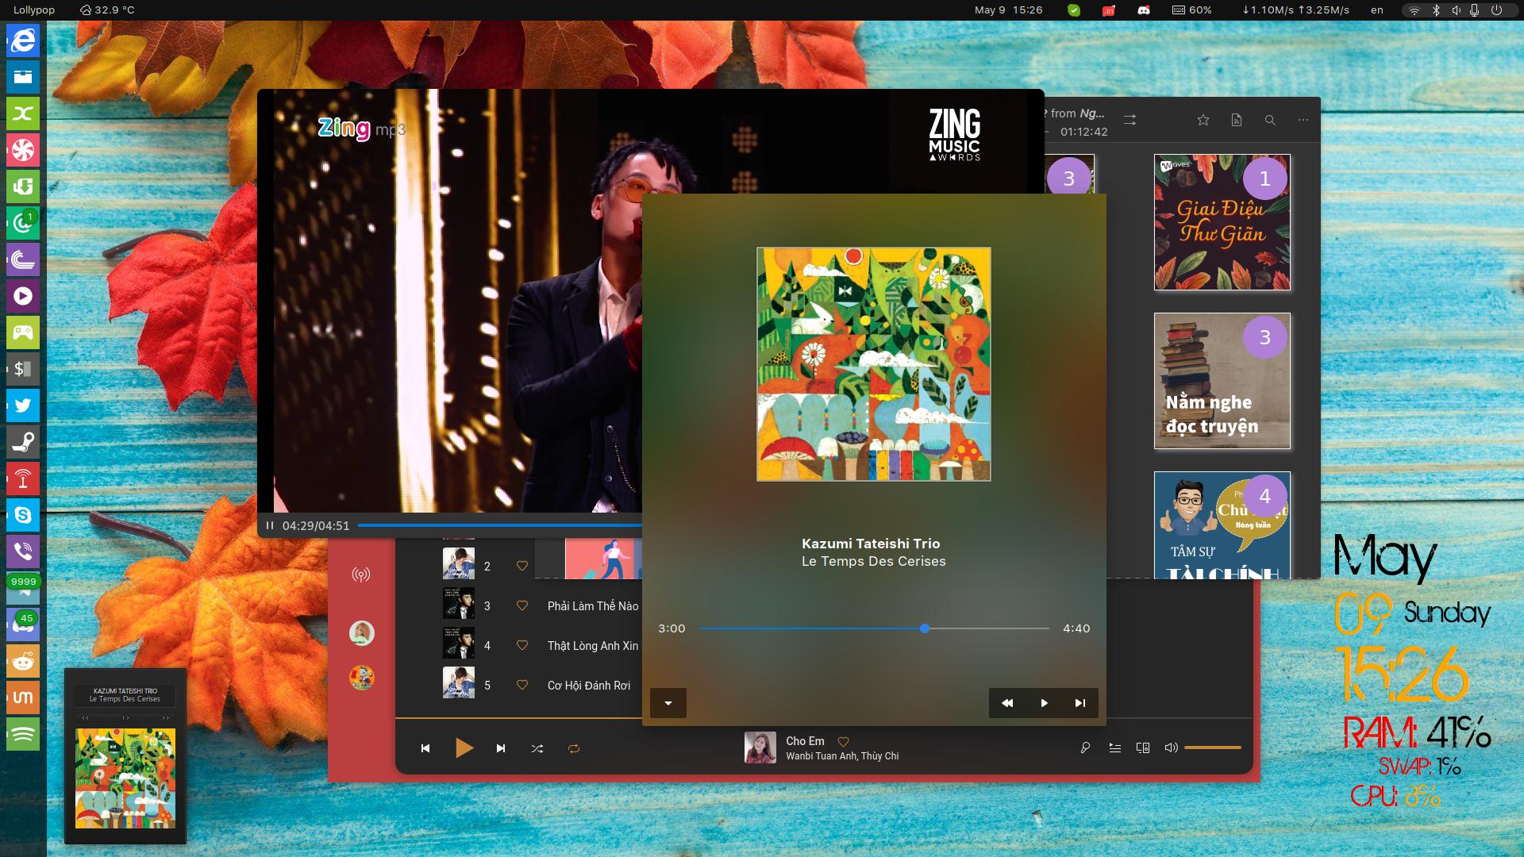This screenshot has height=857, width=1524.
Task: Click the Lollypop app menu in top bar
Action: point(34,10)
